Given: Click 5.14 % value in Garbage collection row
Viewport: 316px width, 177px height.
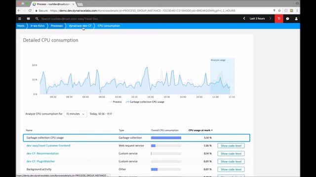Looking at the screenshot, I should coord(207,138).
